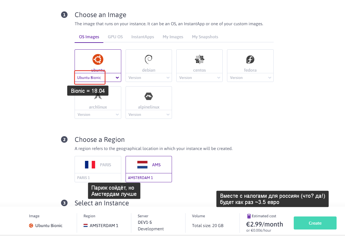Switch to the InstantApps tab

(x=143, y=37)
